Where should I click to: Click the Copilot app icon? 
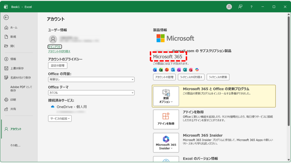tap(197, 70)
